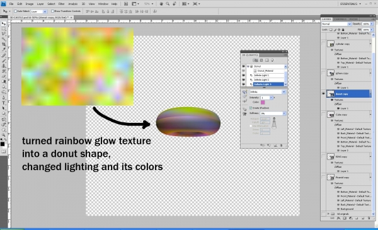378x230 pixels.
Task: Open the Filter menu
Action: pos(62,4)
